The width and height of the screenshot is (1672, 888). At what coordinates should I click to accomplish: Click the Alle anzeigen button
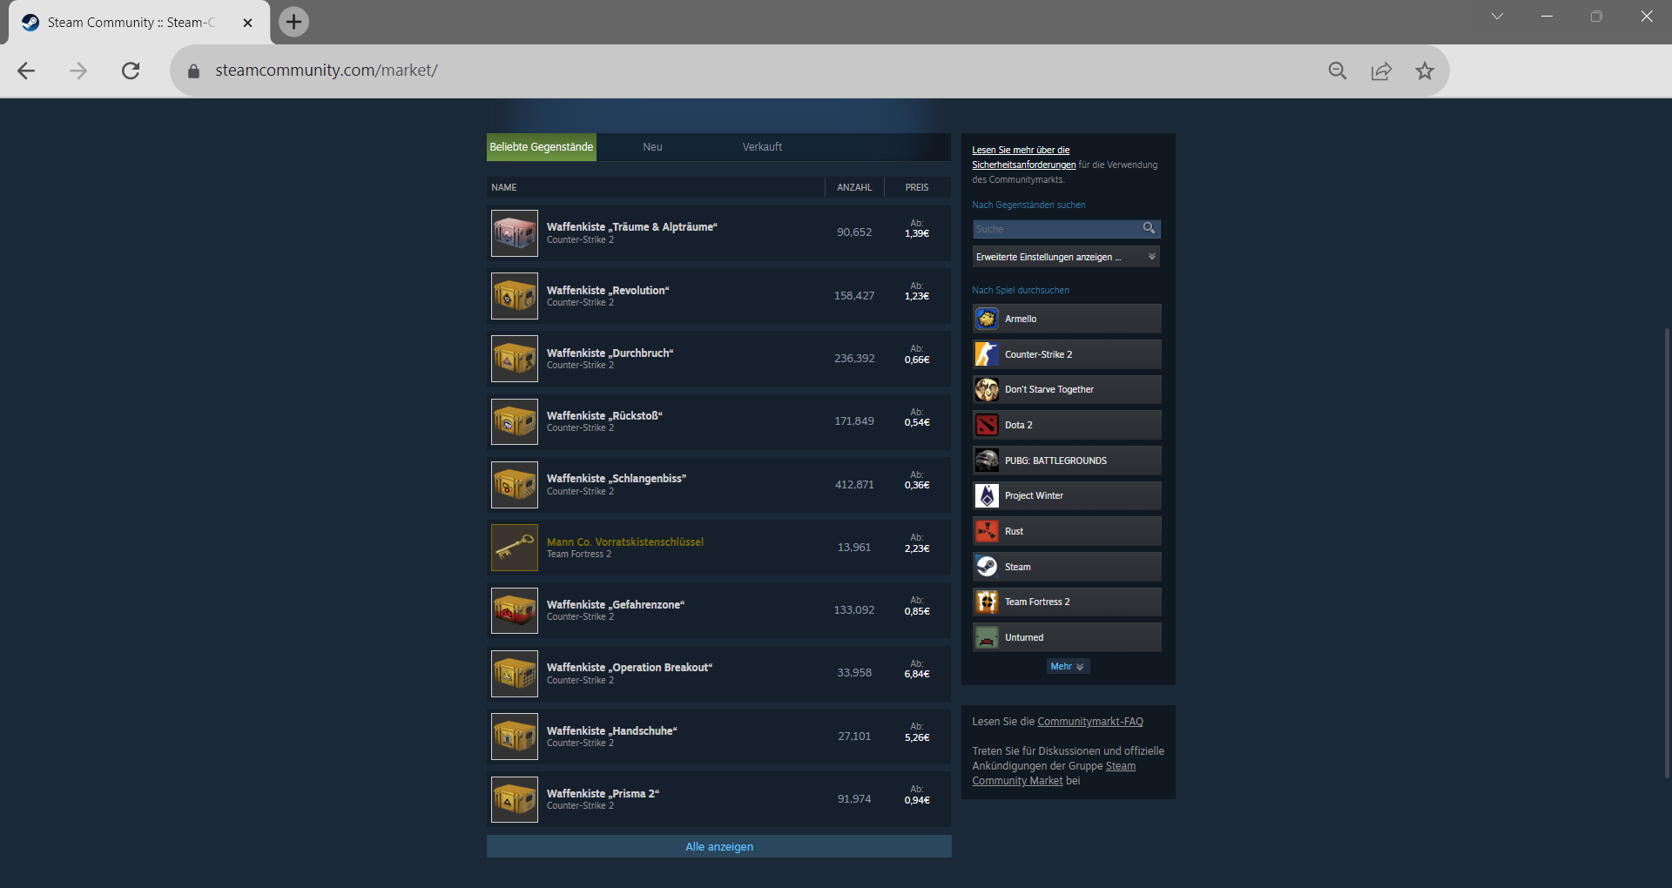point(718,846)
